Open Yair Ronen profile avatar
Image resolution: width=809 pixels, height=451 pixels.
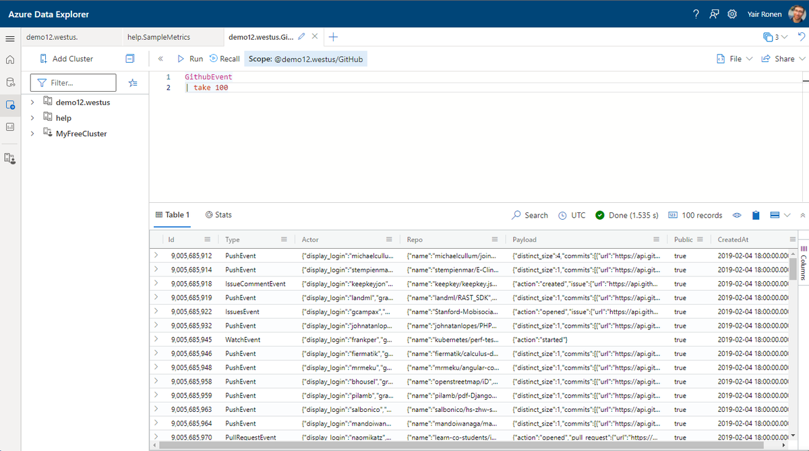pos(796,14)
